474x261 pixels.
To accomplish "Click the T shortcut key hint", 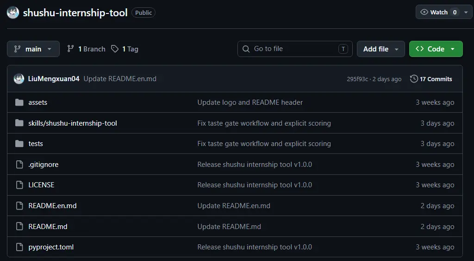I will pyautogui.click(x=343, y=49).
